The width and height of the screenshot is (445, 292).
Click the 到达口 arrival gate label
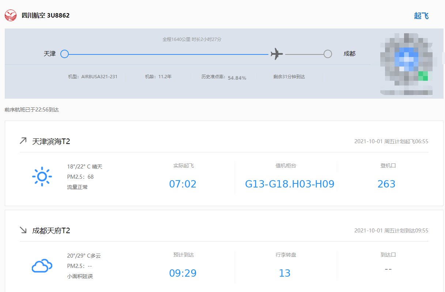tap(388, 255)
